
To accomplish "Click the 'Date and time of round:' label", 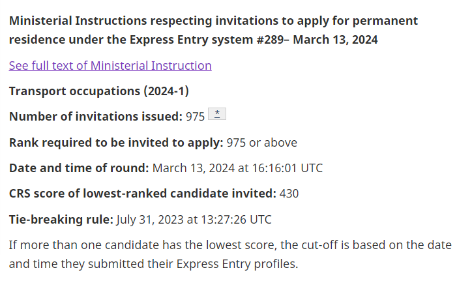I will click(x=79, y=168).
